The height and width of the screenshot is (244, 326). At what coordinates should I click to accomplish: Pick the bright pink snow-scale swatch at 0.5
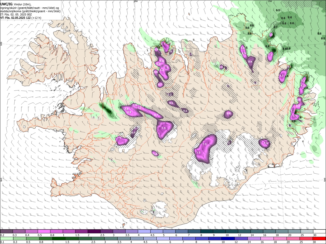44,232
